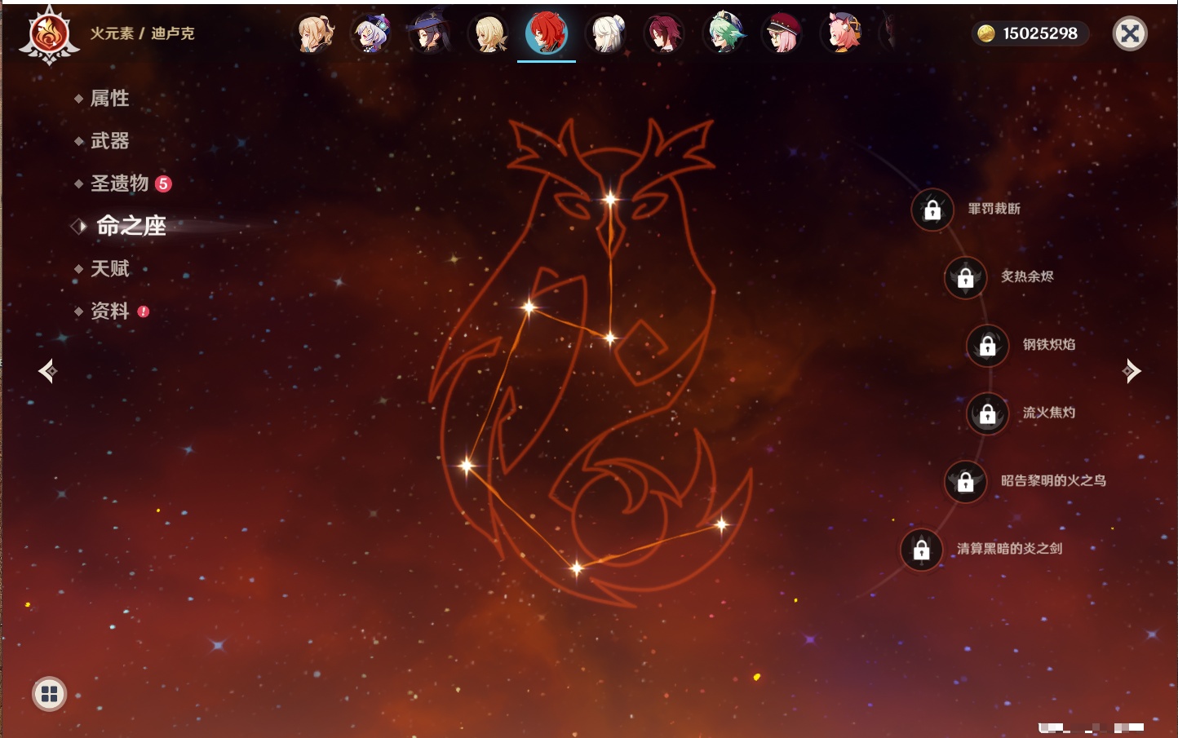Select locked constellation 钢铁炽焰

tap(988, 345)
